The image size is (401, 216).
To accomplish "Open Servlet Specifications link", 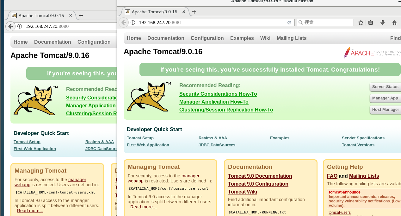I will tap(363, 138).
